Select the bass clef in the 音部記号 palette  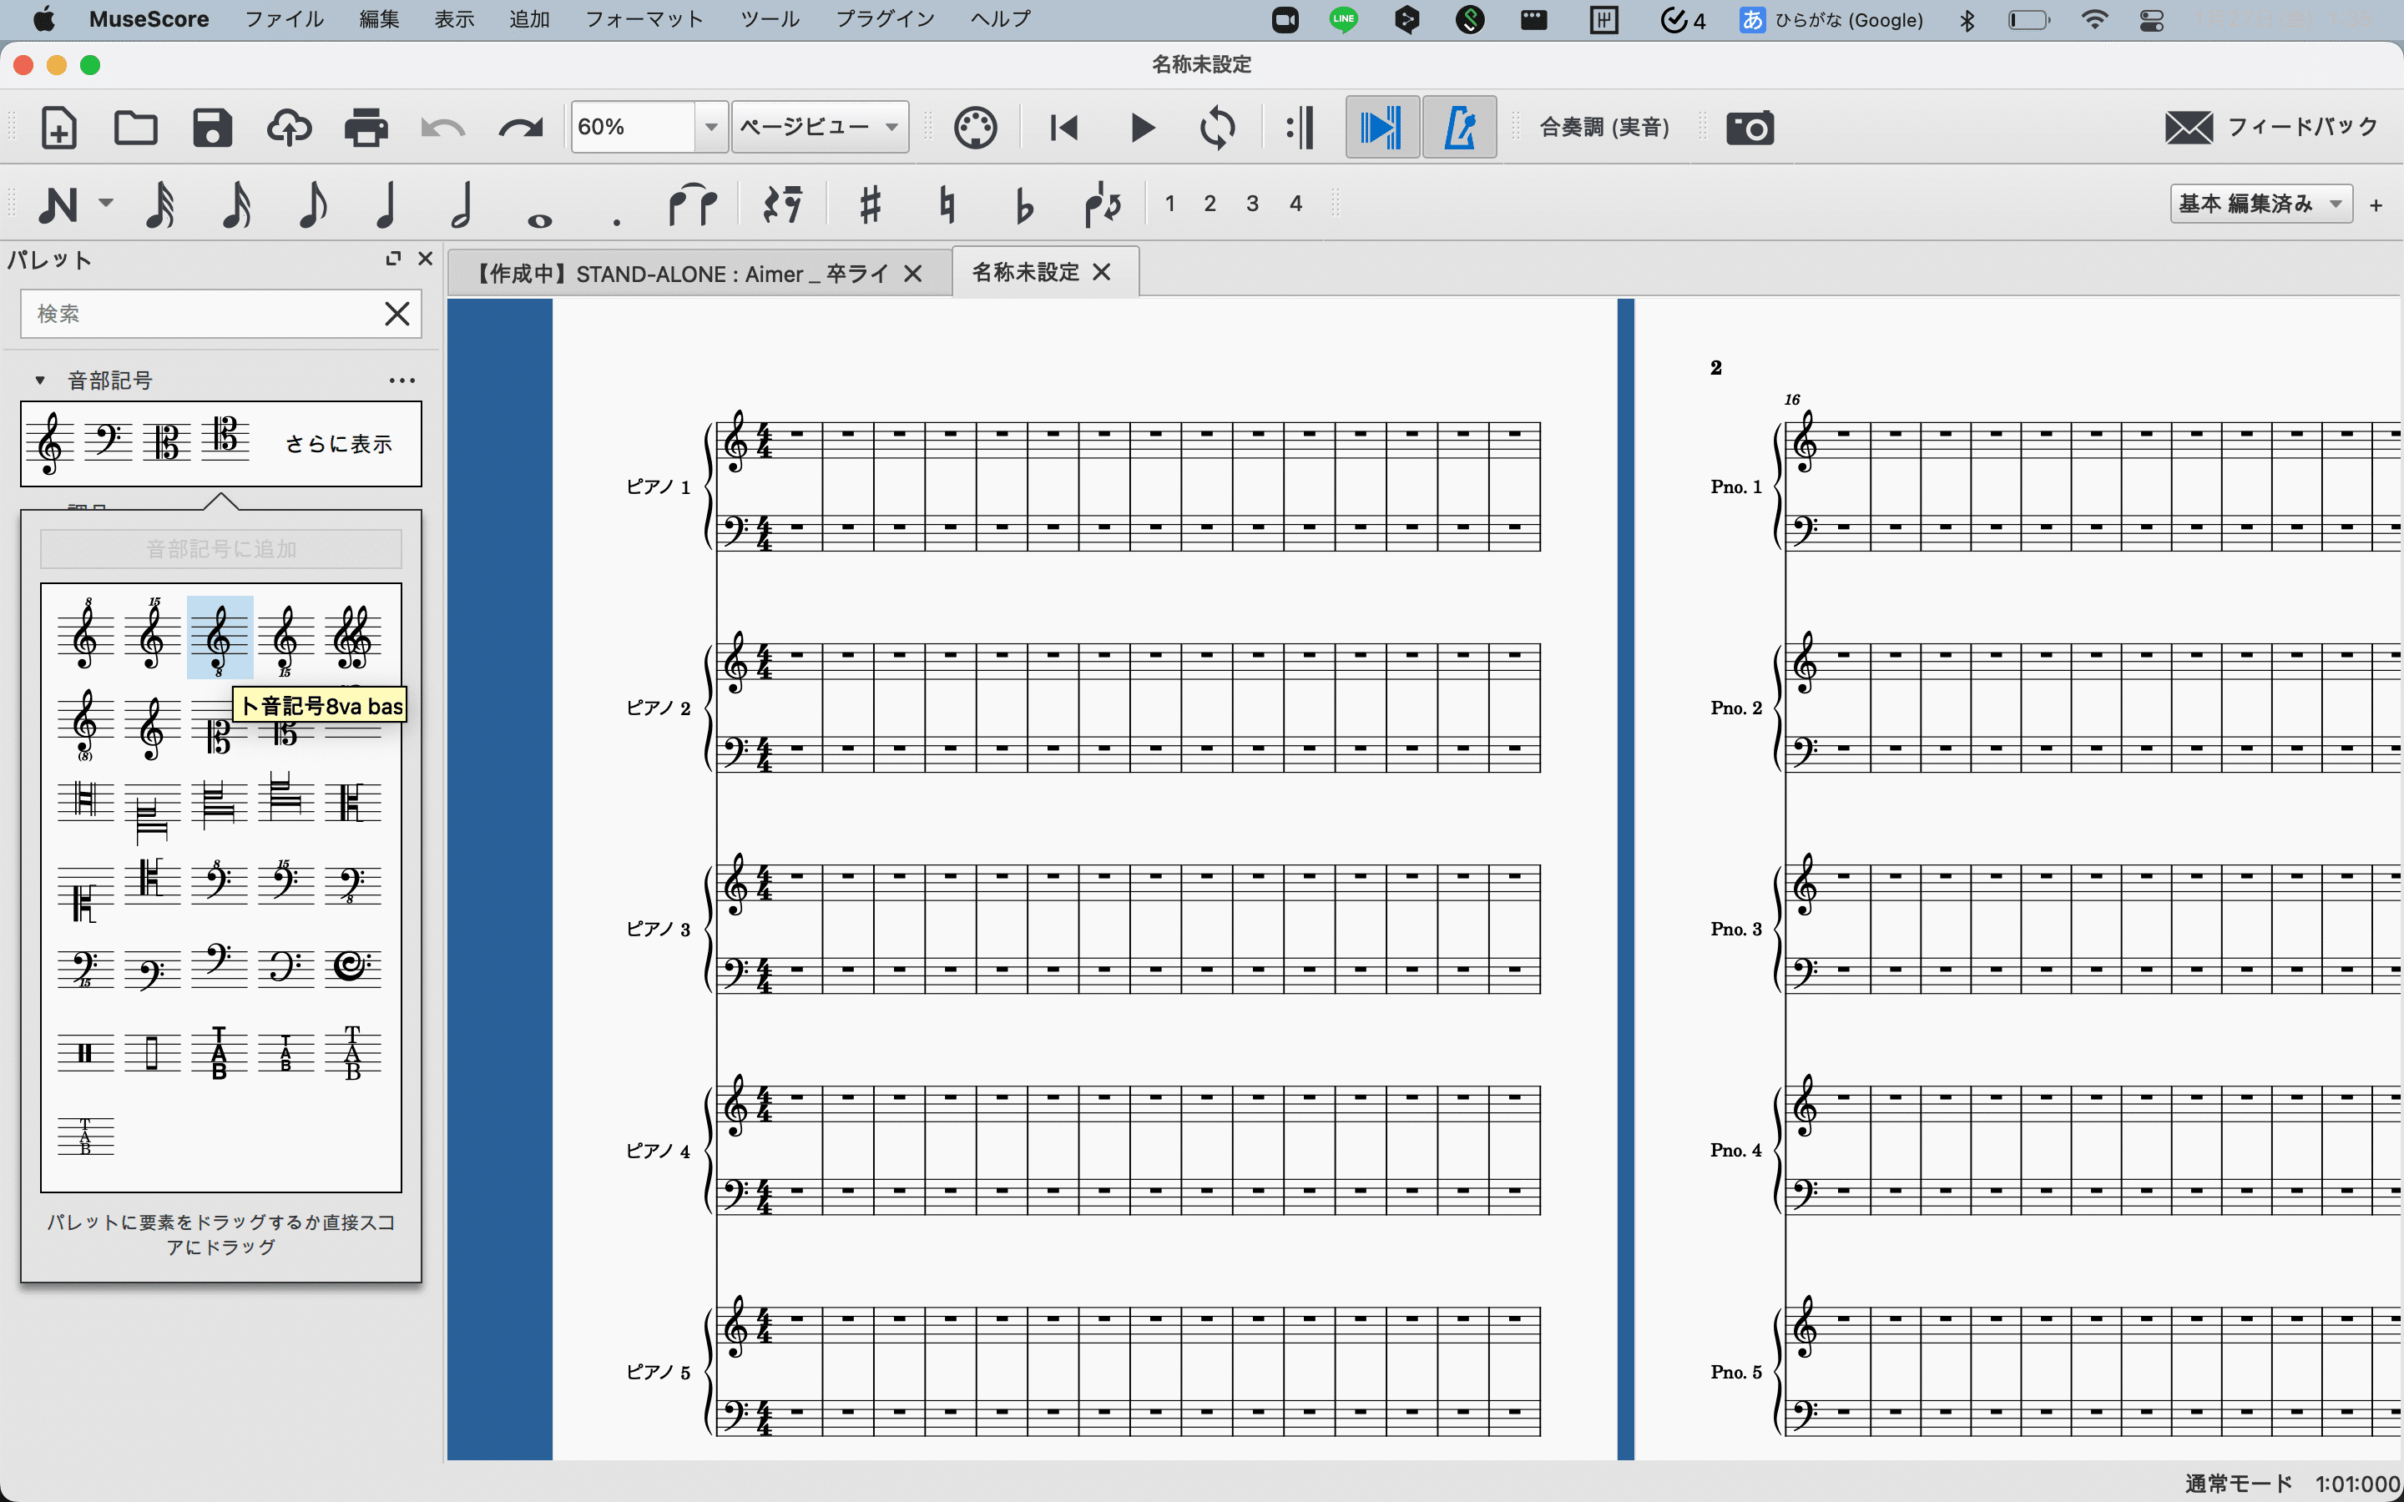108,442
